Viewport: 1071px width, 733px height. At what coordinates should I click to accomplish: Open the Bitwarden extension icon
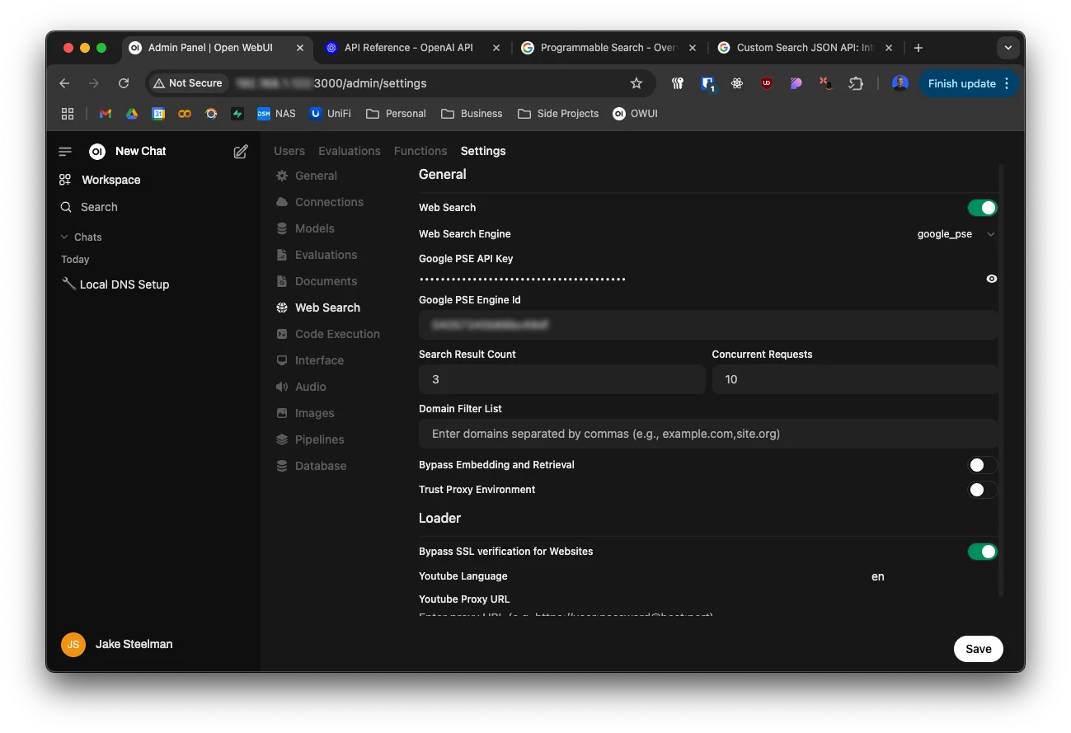point(707,83)
